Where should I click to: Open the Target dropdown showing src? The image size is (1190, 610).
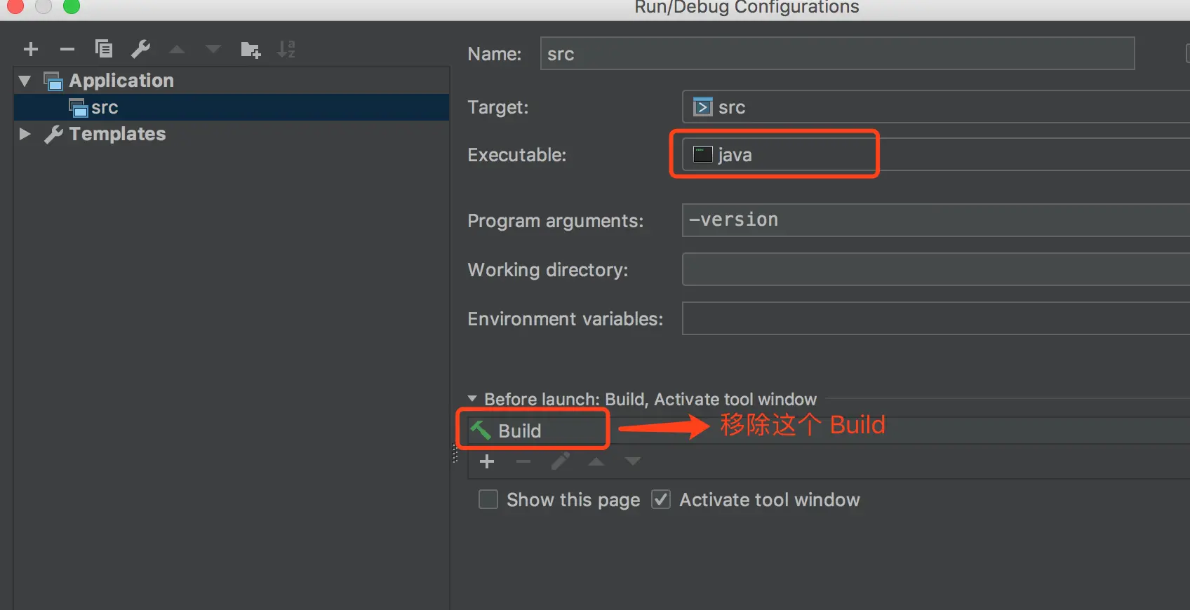936,107
